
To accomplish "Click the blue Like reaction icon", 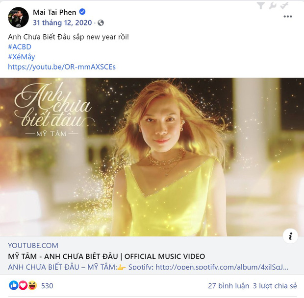I will click(13, 285).
